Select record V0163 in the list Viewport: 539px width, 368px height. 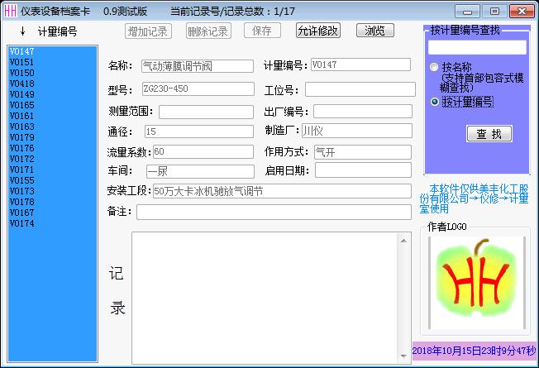coord(52,127)
